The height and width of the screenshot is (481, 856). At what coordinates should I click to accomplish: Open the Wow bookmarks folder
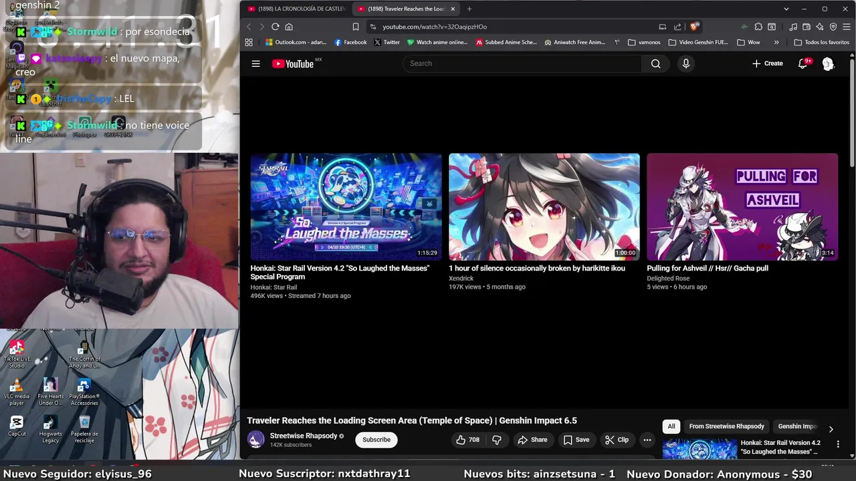pos(748,42)
